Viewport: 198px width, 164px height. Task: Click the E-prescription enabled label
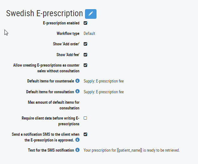[61, 23]
